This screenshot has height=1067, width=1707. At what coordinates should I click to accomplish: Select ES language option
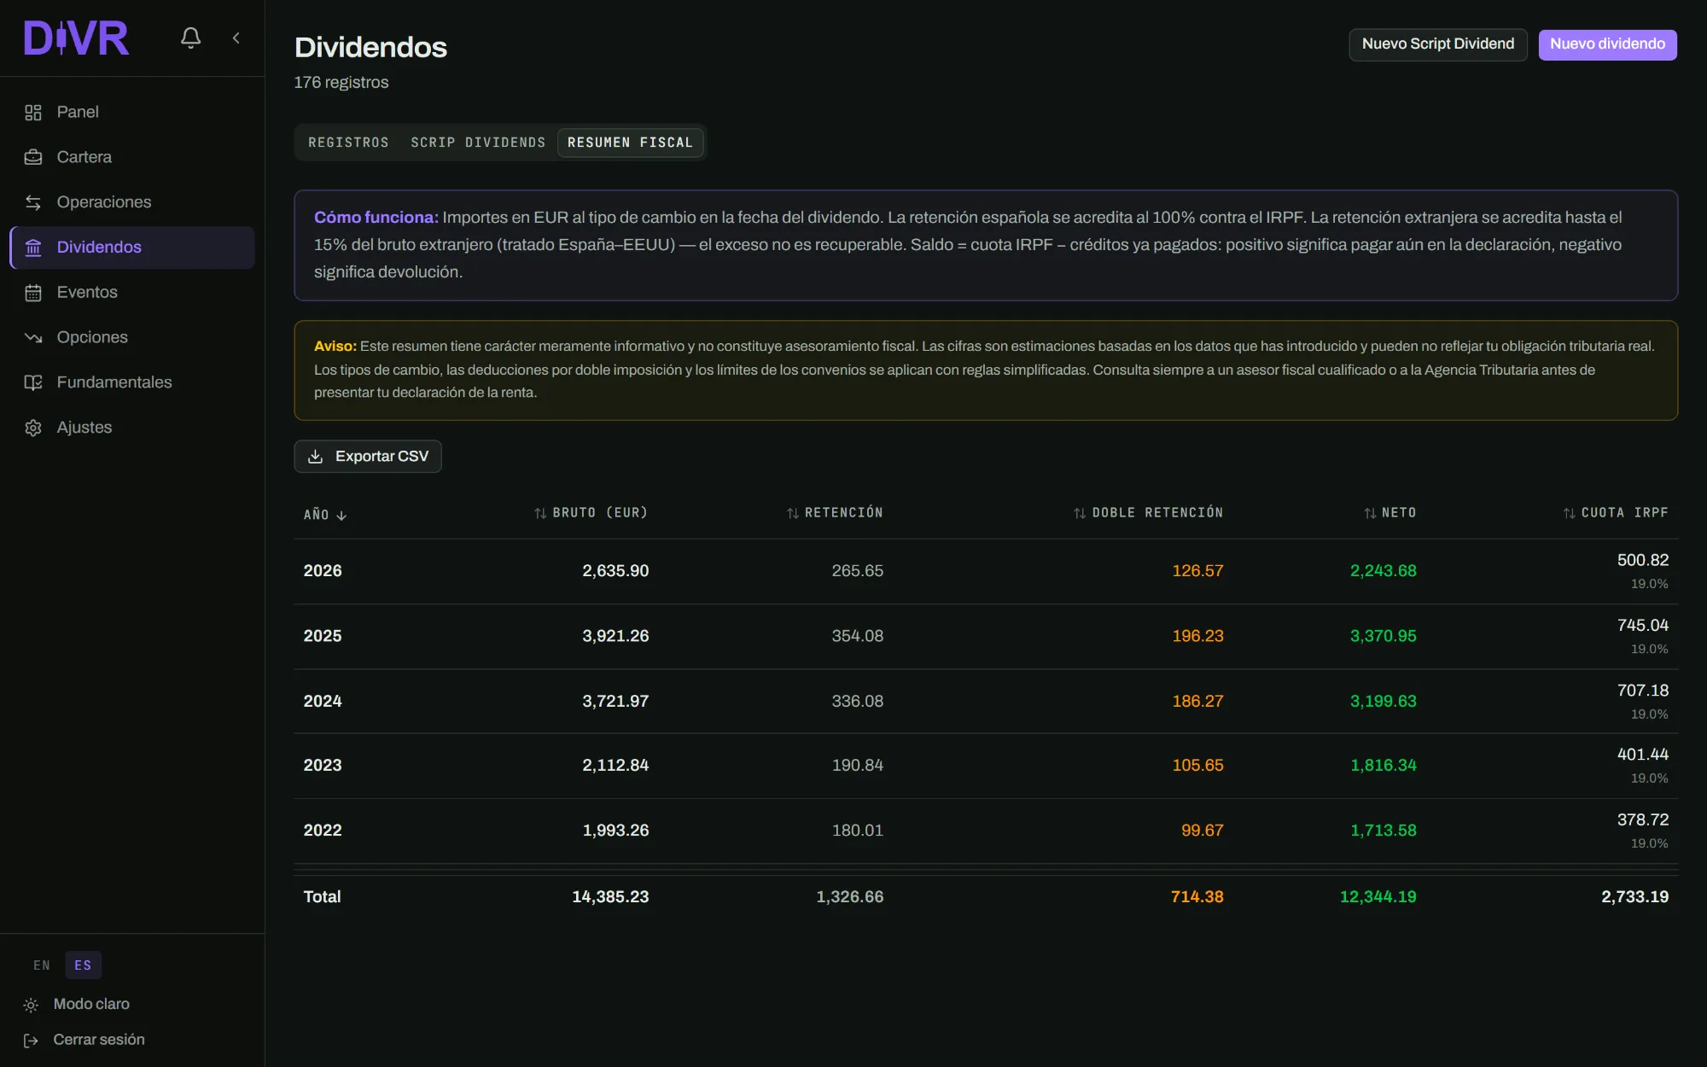(x=83, y=965)
